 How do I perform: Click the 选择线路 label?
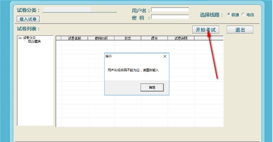coord(211,15)
